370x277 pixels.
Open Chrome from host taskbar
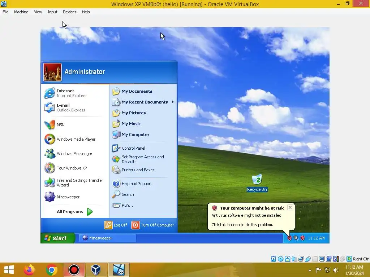tap(52, 270)
